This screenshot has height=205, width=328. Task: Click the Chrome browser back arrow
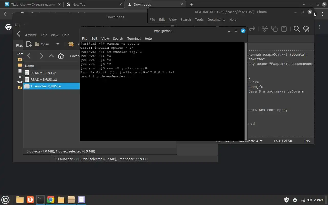(x=6, y=14)
